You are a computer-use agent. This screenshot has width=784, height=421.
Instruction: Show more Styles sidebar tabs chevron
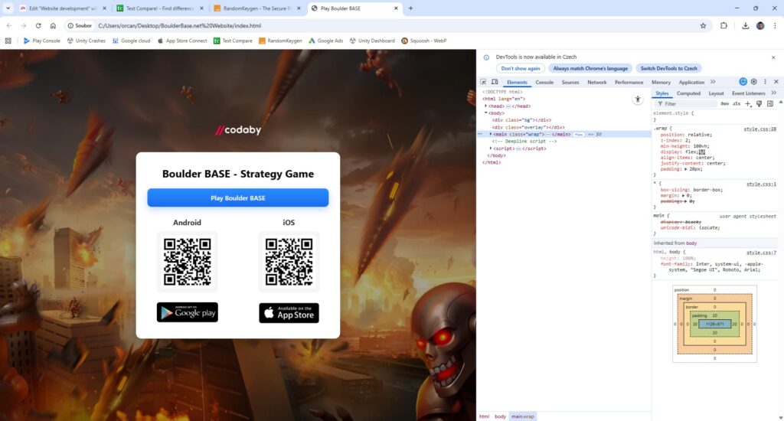click(773, 93)
